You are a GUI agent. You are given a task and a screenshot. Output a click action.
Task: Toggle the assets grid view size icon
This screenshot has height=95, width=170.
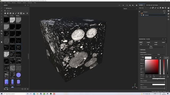[x=27, y=13]
